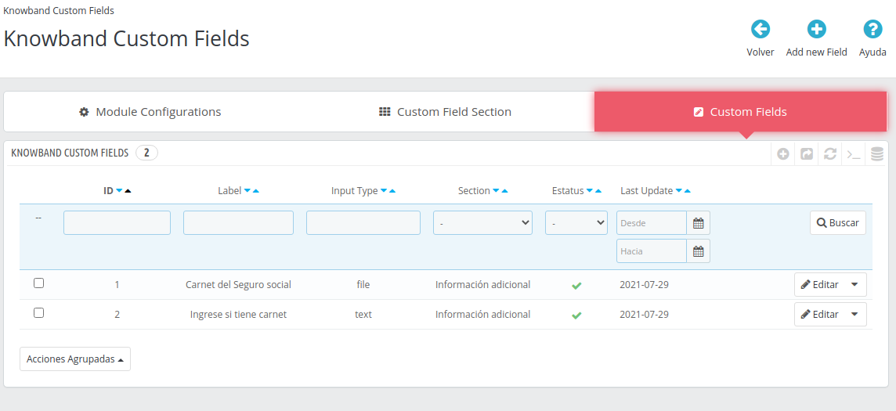Open the Hacia date calendar icon

698,251
